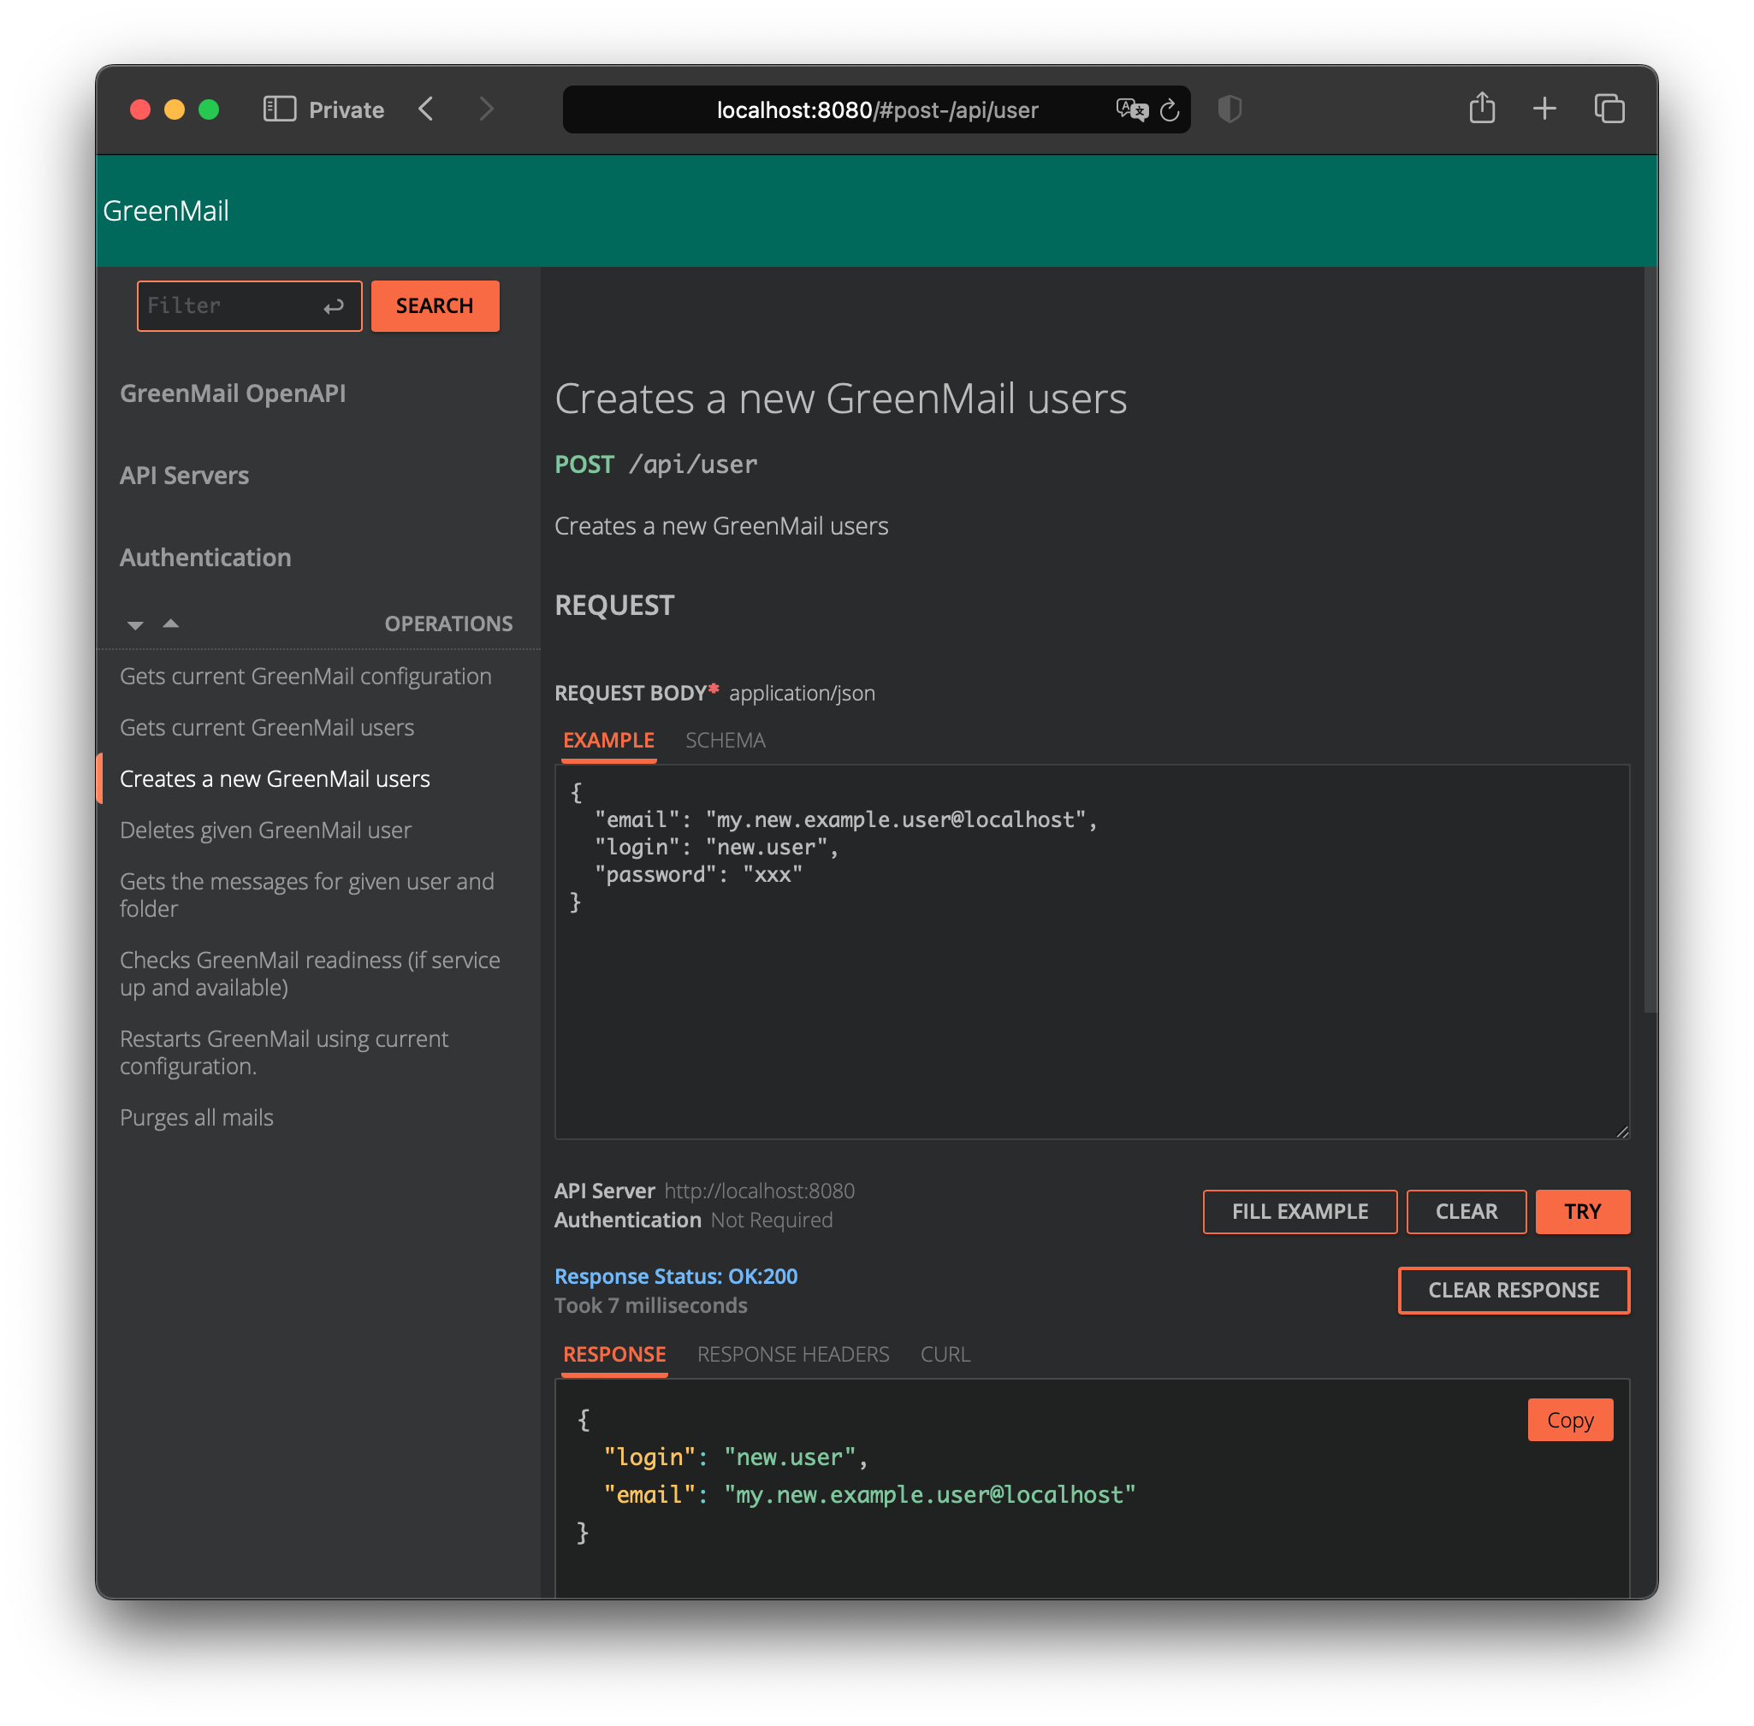Expand all operations with the down arrow
1754x1726 pixels.
point(135,624)
